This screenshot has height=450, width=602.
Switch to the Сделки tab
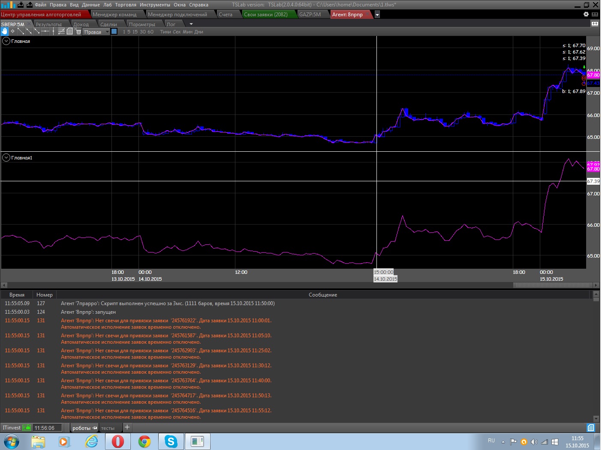[108, 24]
